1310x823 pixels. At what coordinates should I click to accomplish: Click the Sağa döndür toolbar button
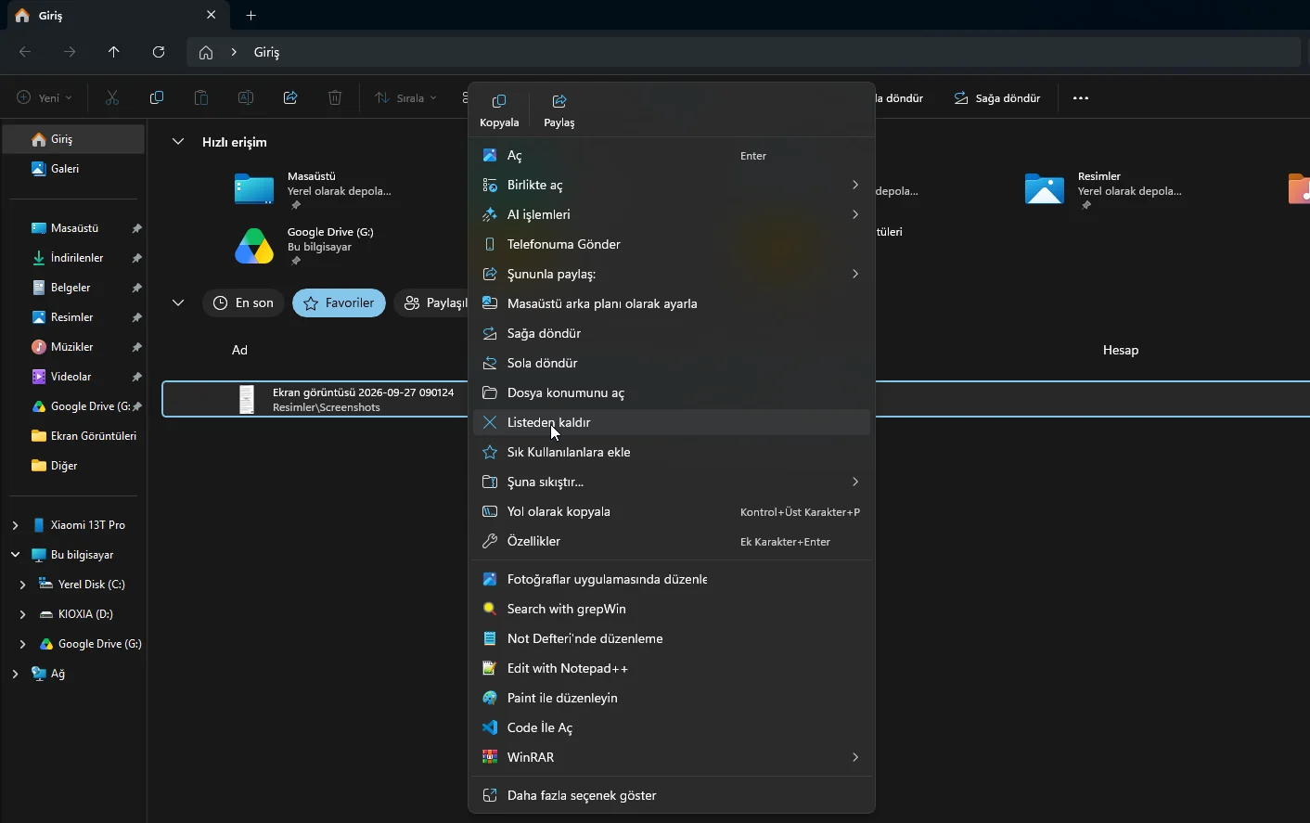(997, 97)
